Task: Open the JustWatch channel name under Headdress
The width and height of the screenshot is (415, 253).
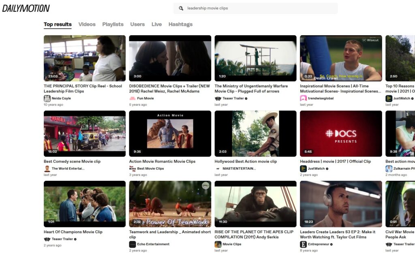Action: [316, 169]
